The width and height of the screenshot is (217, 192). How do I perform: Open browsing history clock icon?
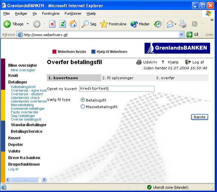click(158, 24)
